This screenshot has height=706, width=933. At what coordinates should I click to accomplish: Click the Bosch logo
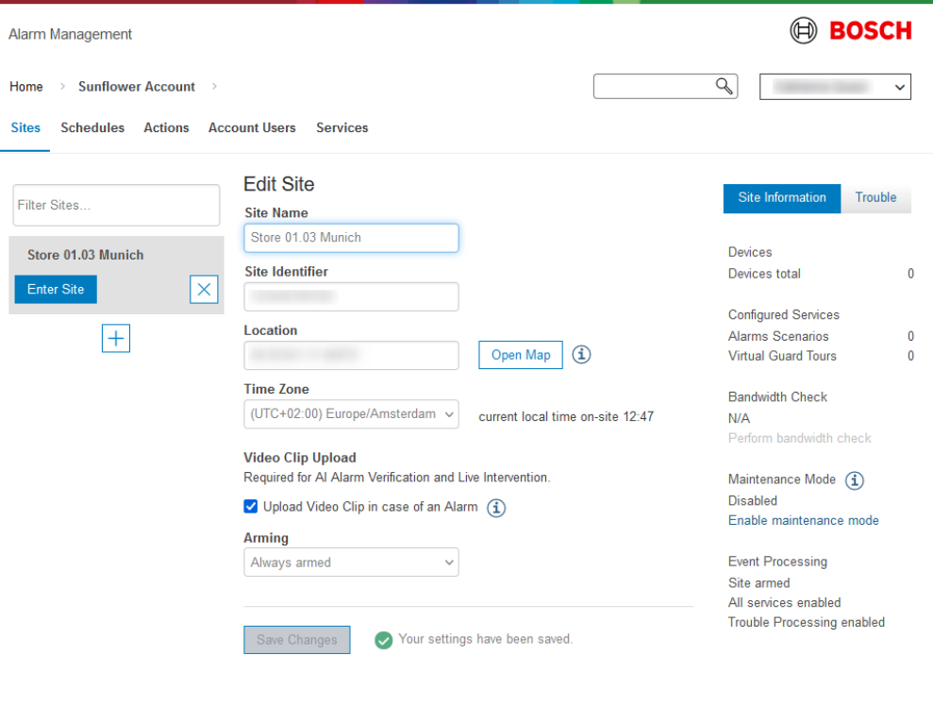coord(851,31)
